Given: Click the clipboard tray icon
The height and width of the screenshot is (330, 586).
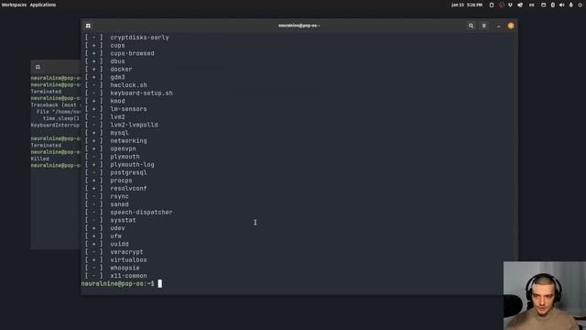Looking at the screenshot, I should 492,5.
